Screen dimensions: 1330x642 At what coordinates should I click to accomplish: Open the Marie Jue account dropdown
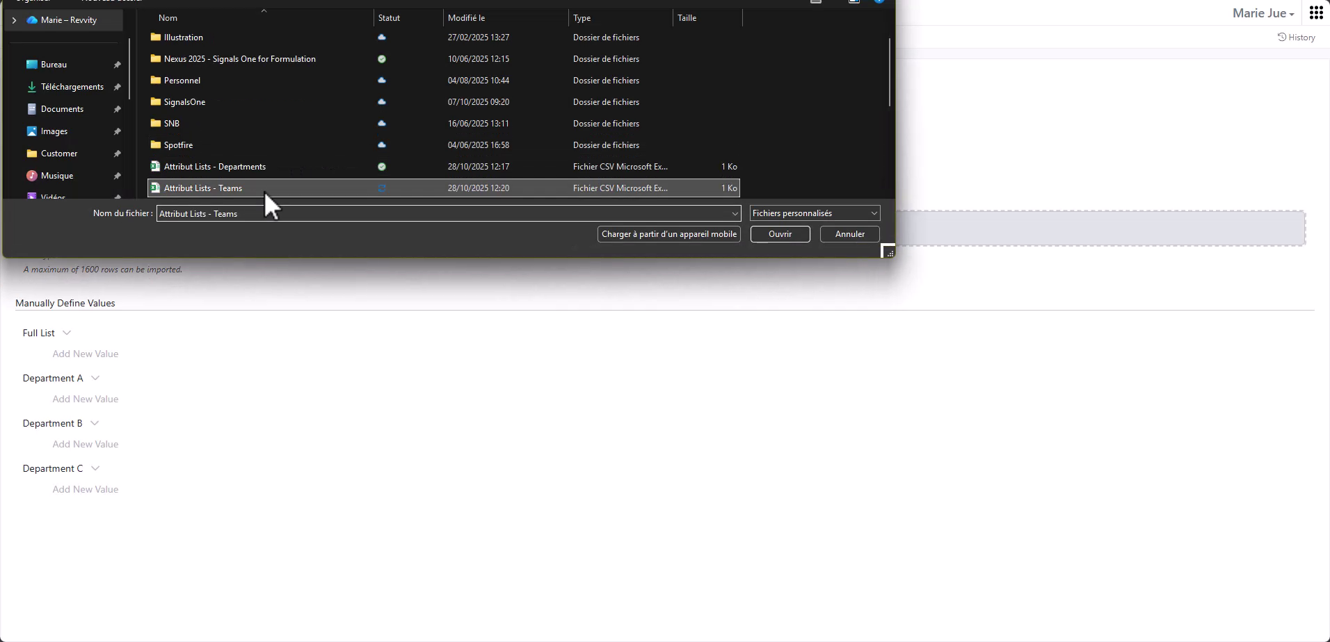pos(1262,13)
